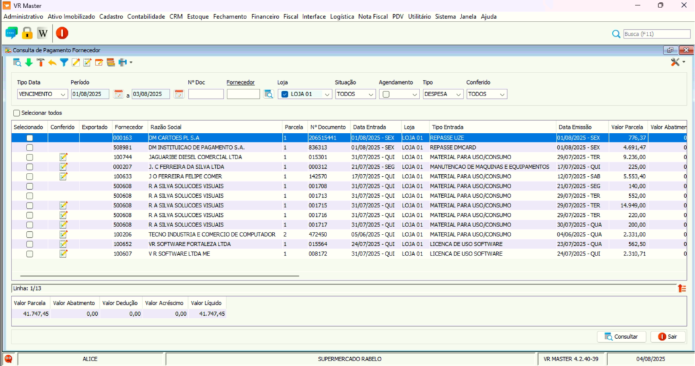Click the green down arrow toolbar icon
The width and height of the screenshot is (695, 366).
pyautogui.click(x=29, y=62)
